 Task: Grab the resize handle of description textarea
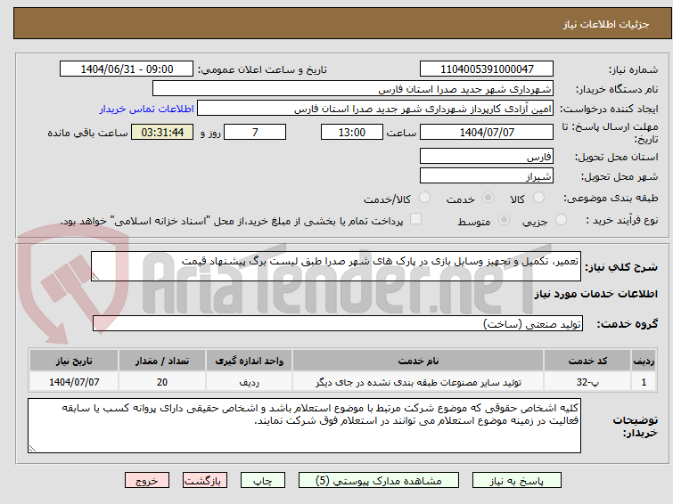[95, 277]
